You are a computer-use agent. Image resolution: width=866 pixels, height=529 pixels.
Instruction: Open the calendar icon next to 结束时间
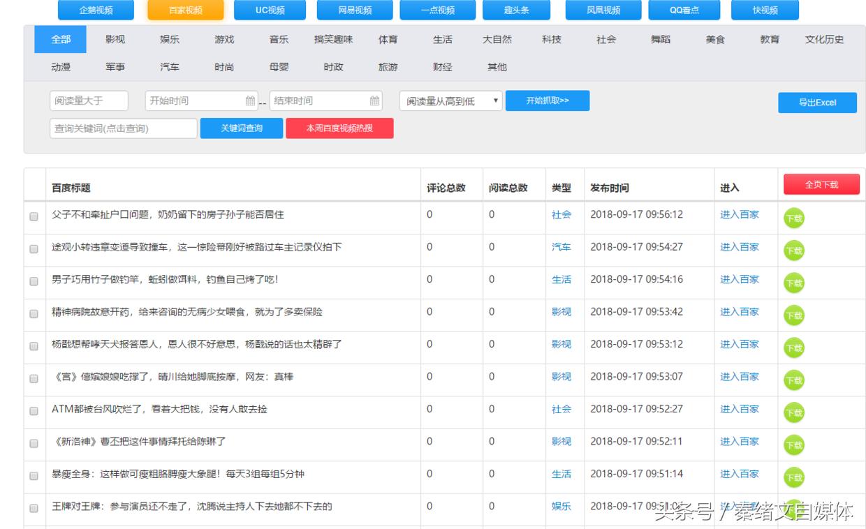pos(375,100)
